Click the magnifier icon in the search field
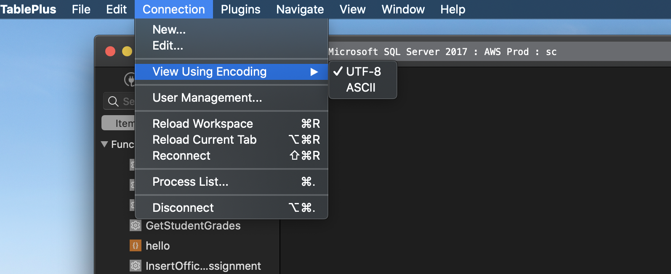Screen dimensions: 671x274 (113, 102)
